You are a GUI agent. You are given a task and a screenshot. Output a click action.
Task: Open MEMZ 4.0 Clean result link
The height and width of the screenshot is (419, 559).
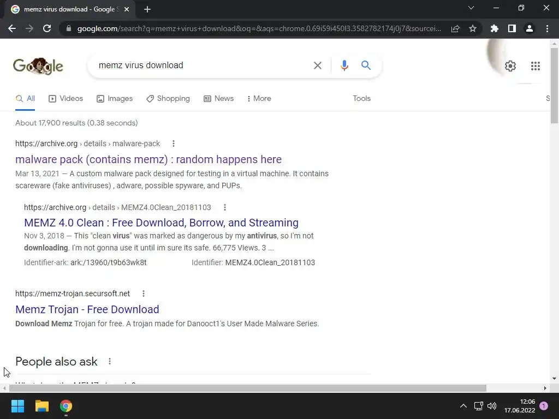pos(161,223)
